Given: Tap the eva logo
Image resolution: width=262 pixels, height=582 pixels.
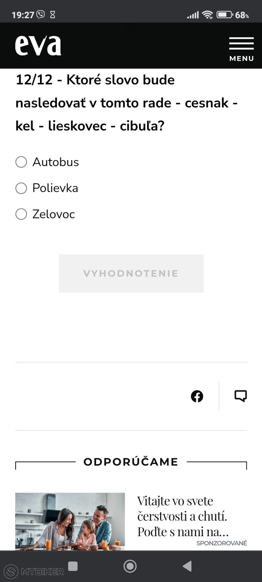Looking at the screenshot, I should tap(38, 46).
